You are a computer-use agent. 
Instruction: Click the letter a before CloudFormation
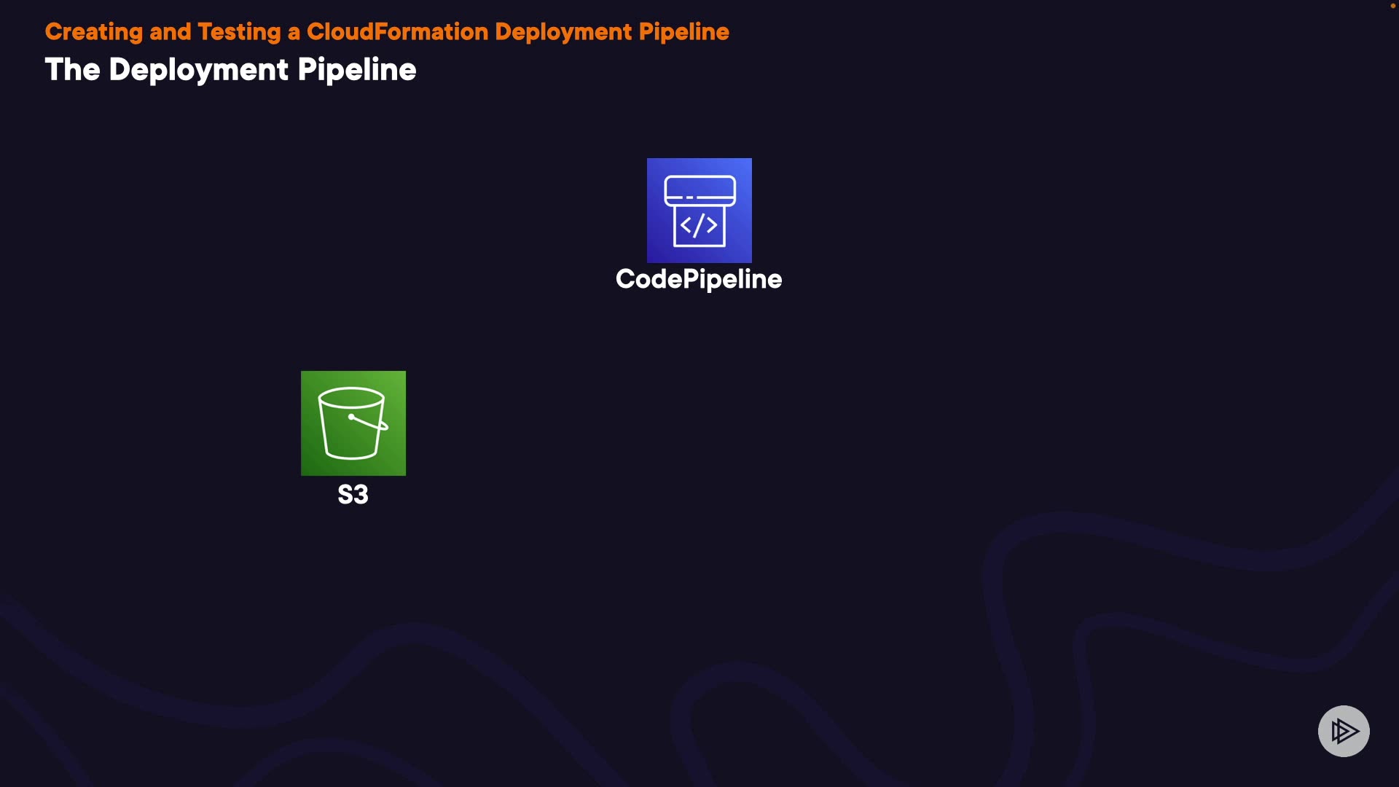[x=294, y=34]
